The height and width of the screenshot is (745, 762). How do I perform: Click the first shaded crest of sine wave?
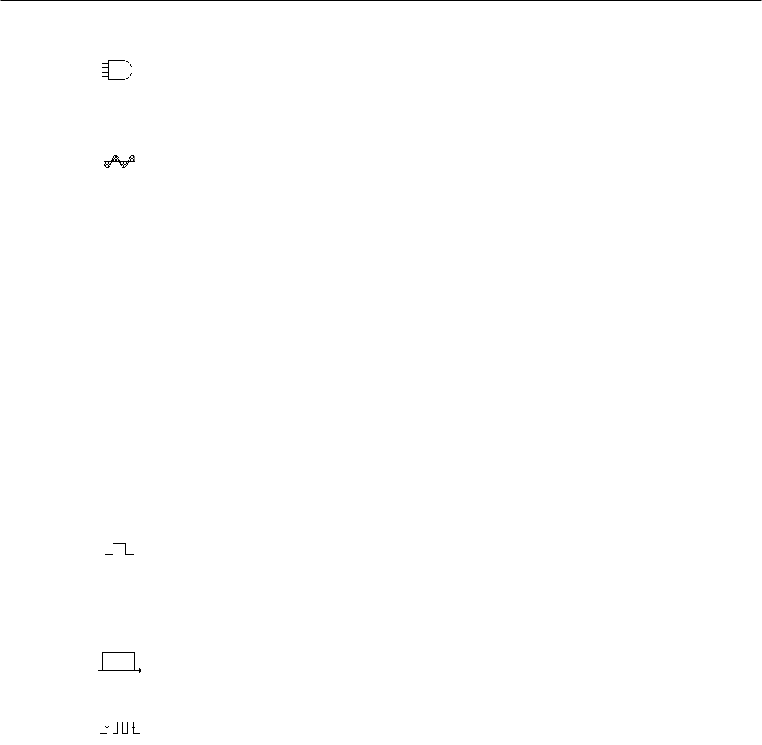tap(116, 158)
